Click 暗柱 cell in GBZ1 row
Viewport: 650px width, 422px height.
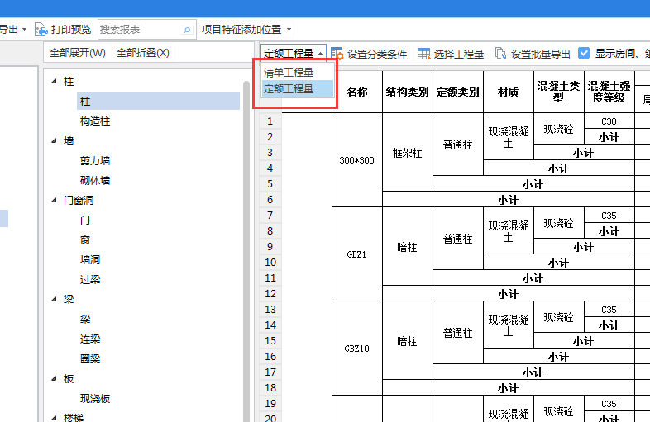[408, 246]
